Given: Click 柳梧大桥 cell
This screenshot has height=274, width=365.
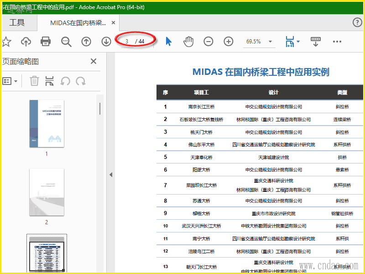Looking at the screenshot, I should [201, 213].
